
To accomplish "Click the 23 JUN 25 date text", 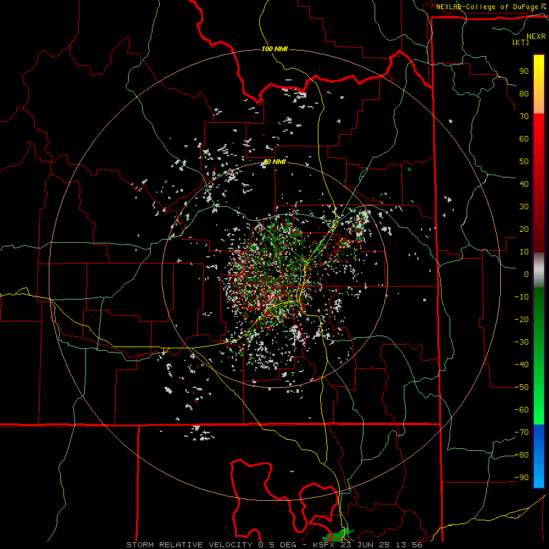I will click(365, 545).
